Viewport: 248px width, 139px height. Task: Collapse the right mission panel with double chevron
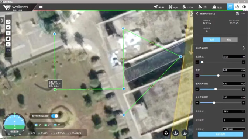[192, 14]
